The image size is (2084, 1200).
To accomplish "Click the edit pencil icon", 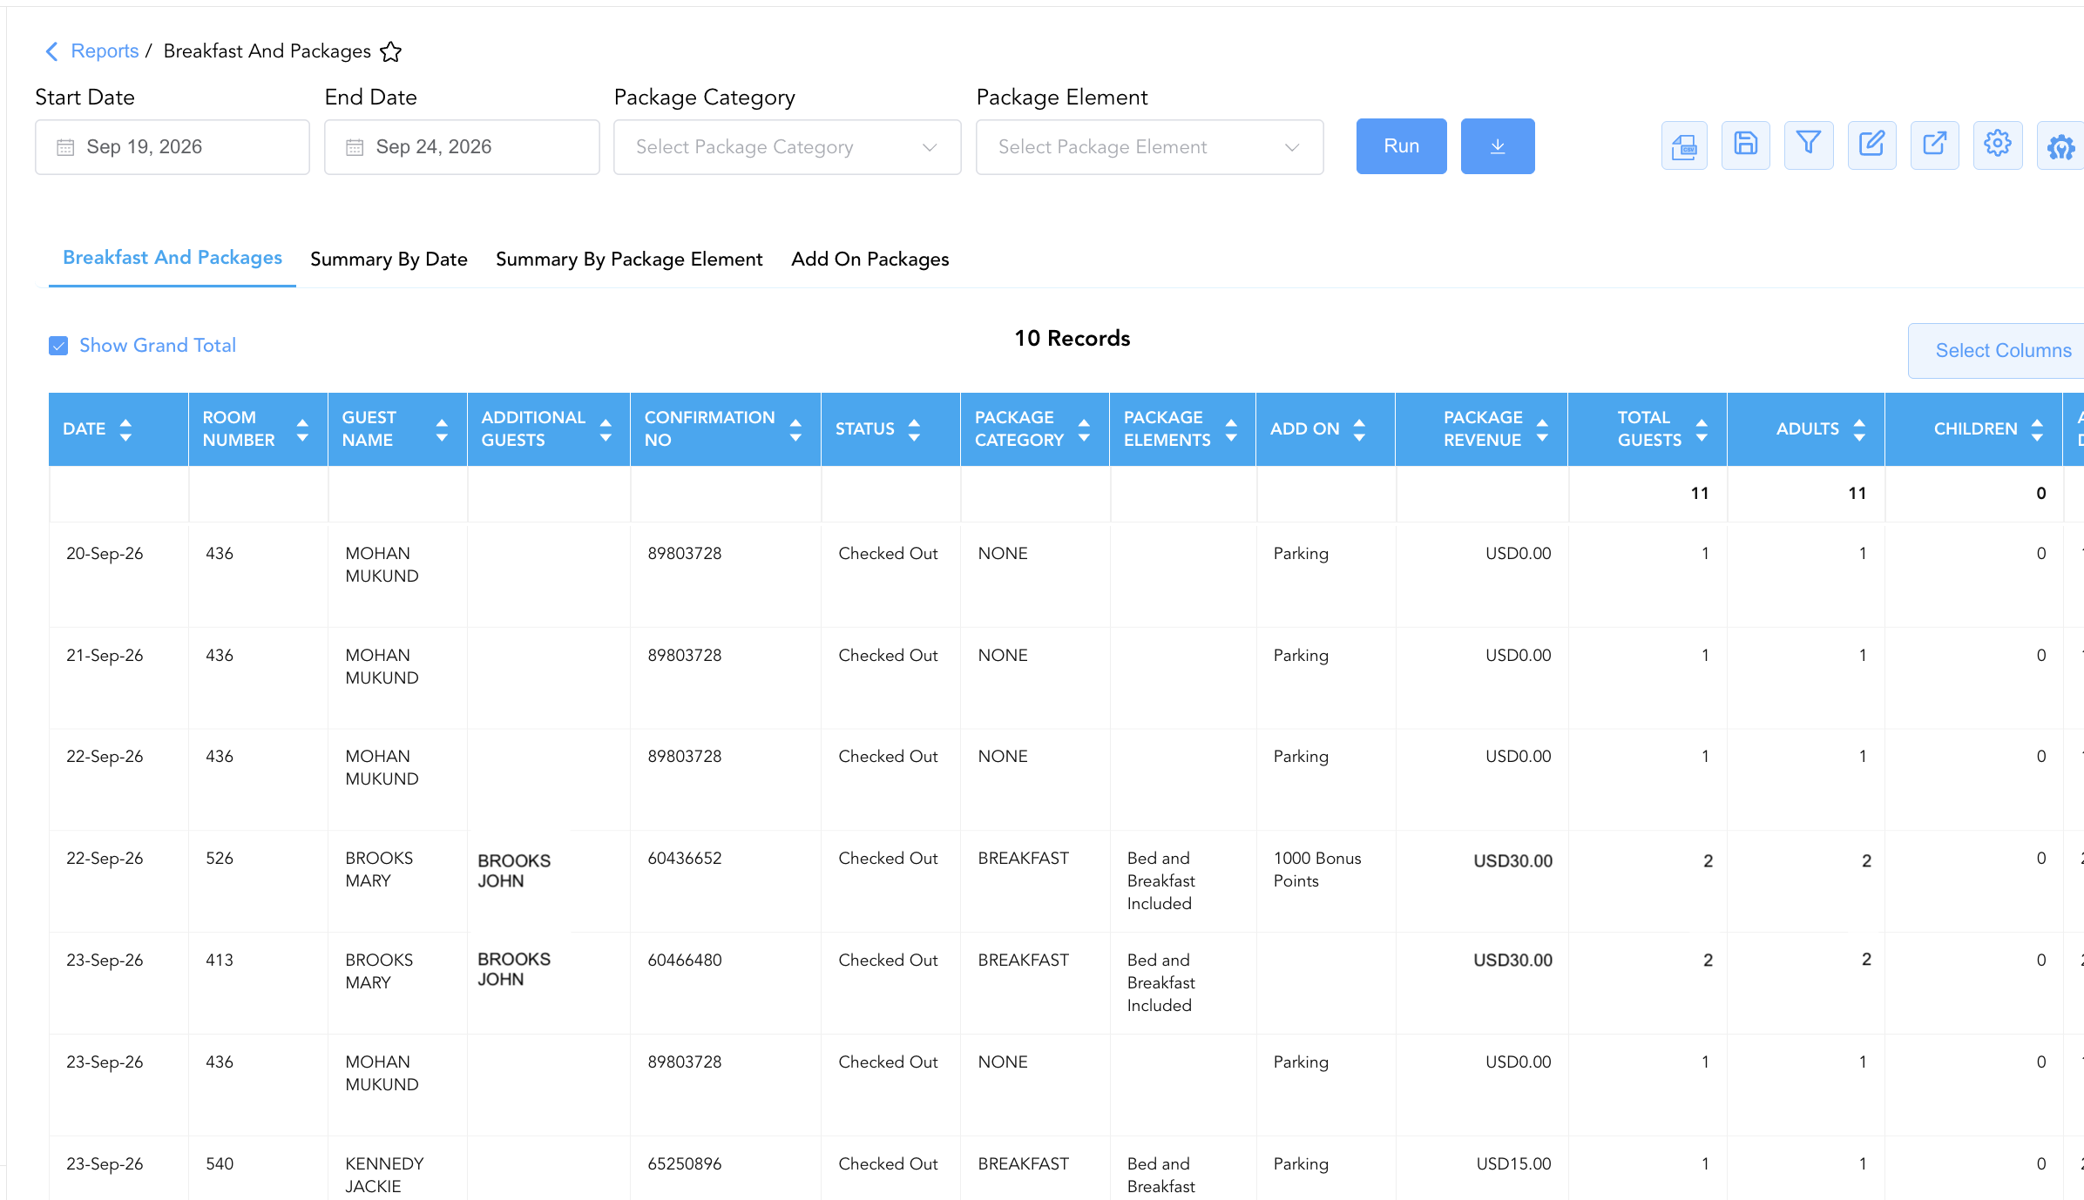I will pos(1872,145).
